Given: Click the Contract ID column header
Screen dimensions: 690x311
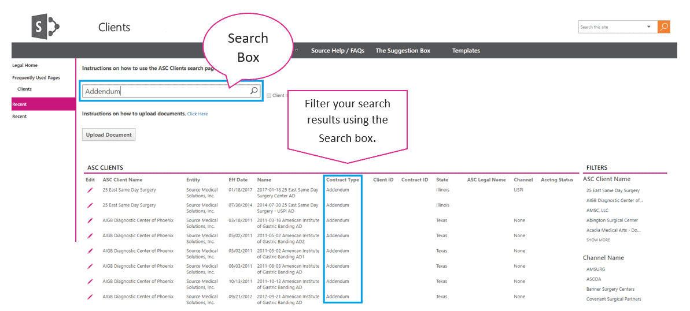Looking at the screenshot, I should pos(415,179).
